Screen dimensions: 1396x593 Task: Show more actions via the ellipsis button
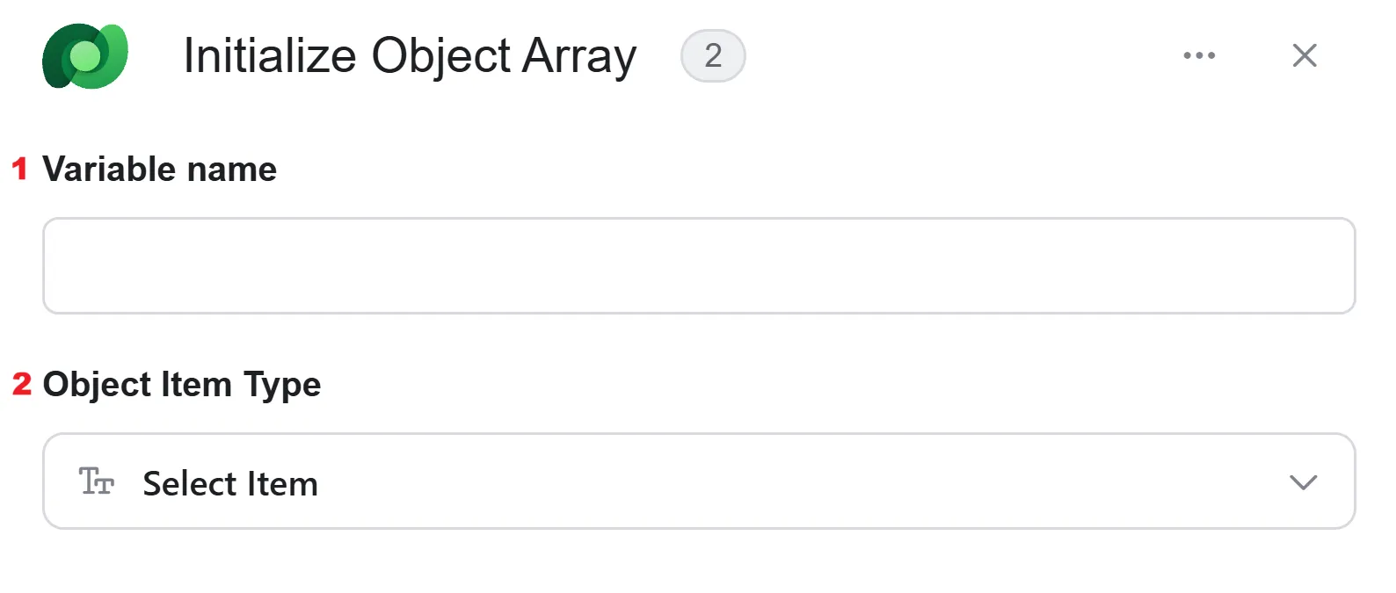(1199, 55)
